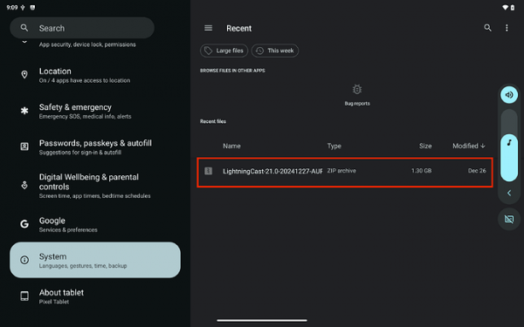
Task: Sort by Modified column header
Action: tap(468, 146)
